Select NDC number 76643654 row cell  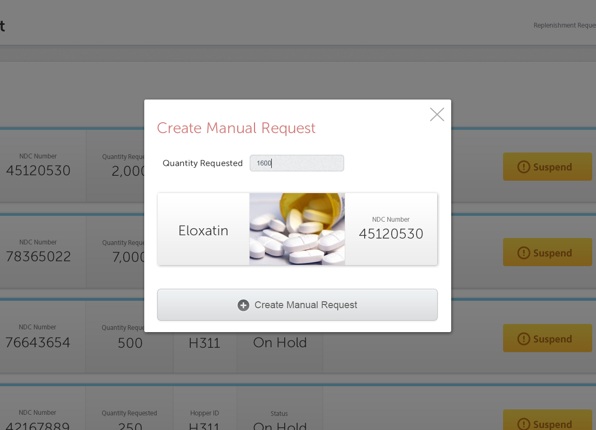point(38,336)
